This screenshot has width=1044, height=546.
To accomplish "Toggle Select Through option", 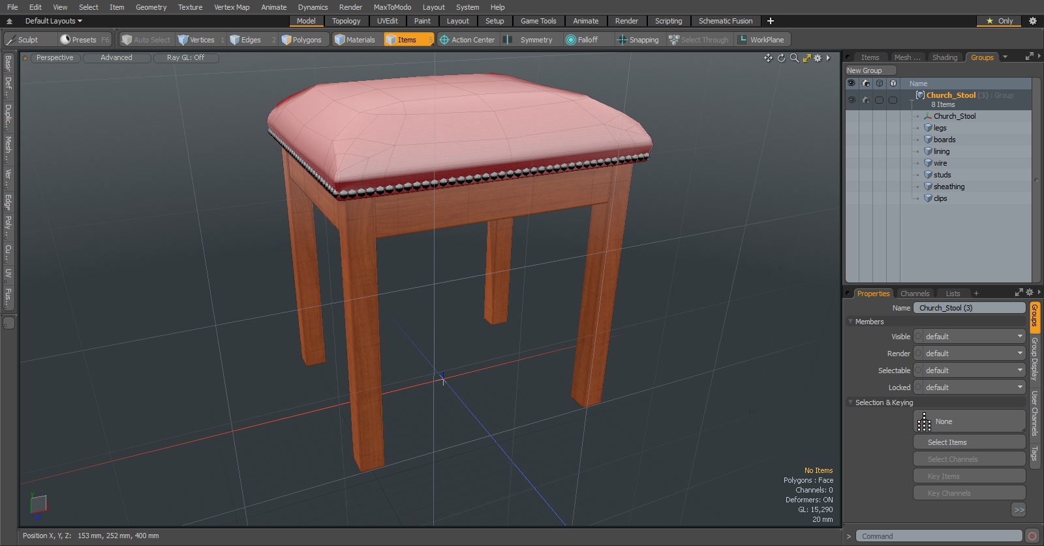I will (x=699, y=40).
